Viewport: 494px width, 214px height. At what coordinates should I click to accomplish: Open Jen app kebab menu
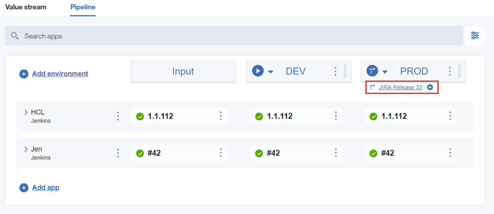click(x=118, y=153)
